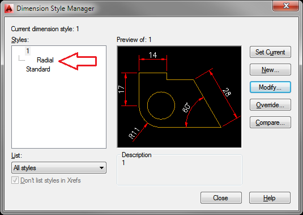Click the tree connector beside Radial
Viewport: 303px width, 215px height.
click(22, 58)
